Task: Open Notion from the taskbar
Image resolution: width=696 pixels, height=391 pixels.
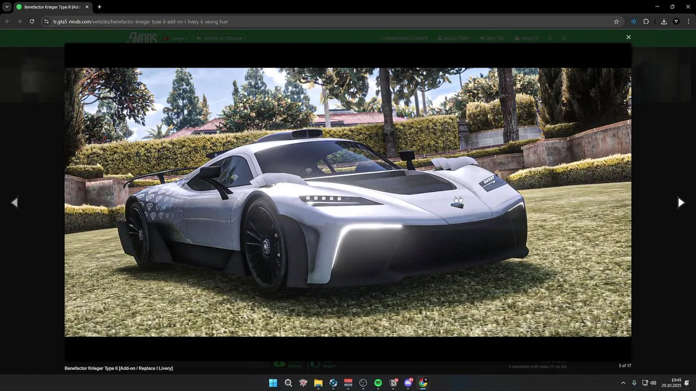Action: pyautogui.click(x=393, y=383)
